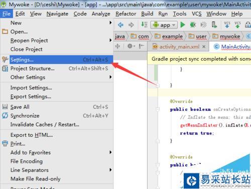Click the example breadcrumb folder
Screen dimensions: 251x189
point(169,36)
